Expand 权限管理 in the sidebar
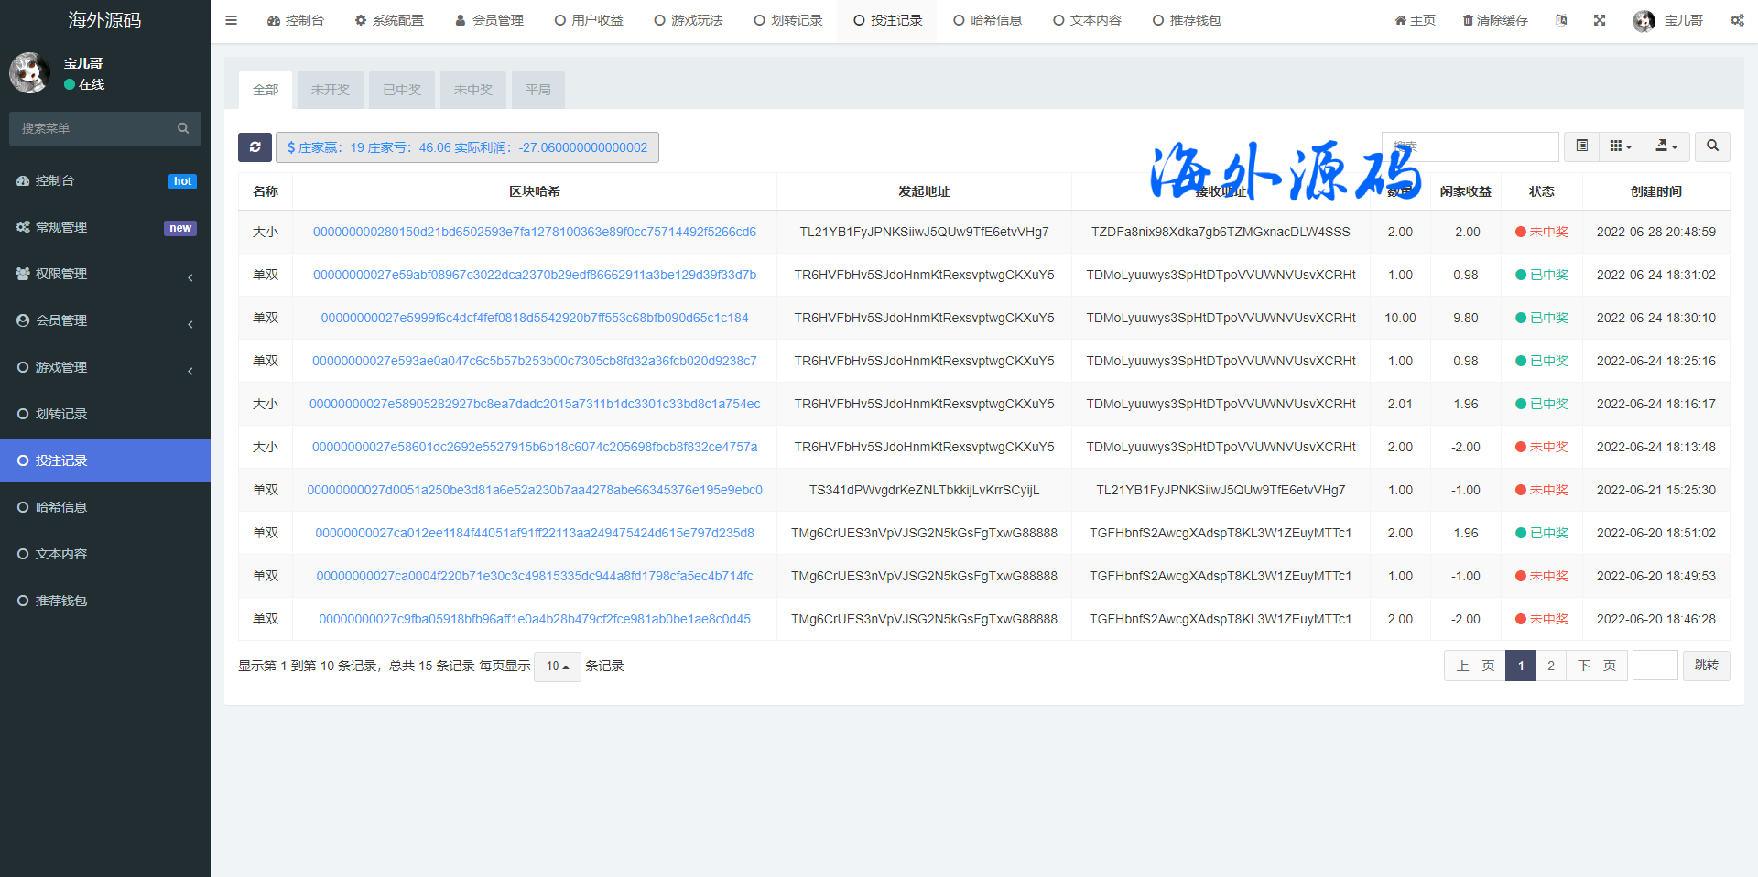 pos(105,274)
